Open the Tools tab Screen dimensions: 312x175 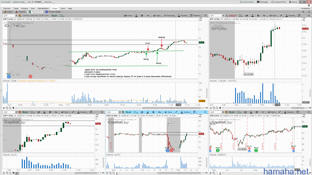63,8
